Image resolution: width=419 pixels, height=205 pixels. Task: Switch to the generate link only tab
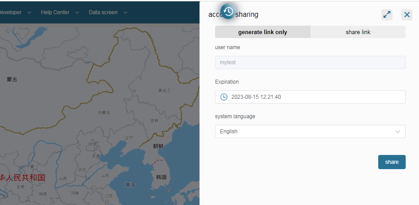262,32
